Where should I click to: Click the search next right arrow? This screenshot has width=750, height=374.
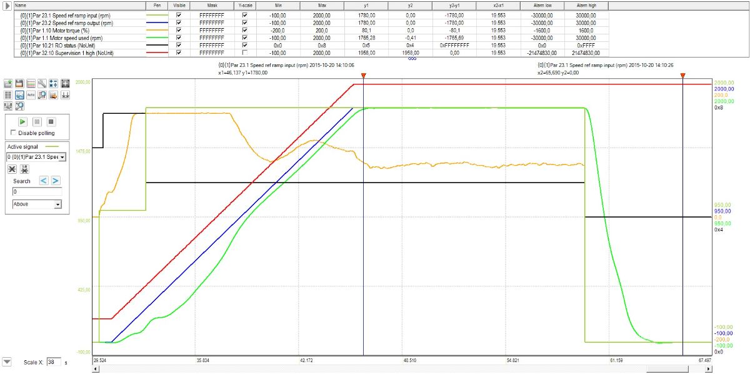(56, 181)
